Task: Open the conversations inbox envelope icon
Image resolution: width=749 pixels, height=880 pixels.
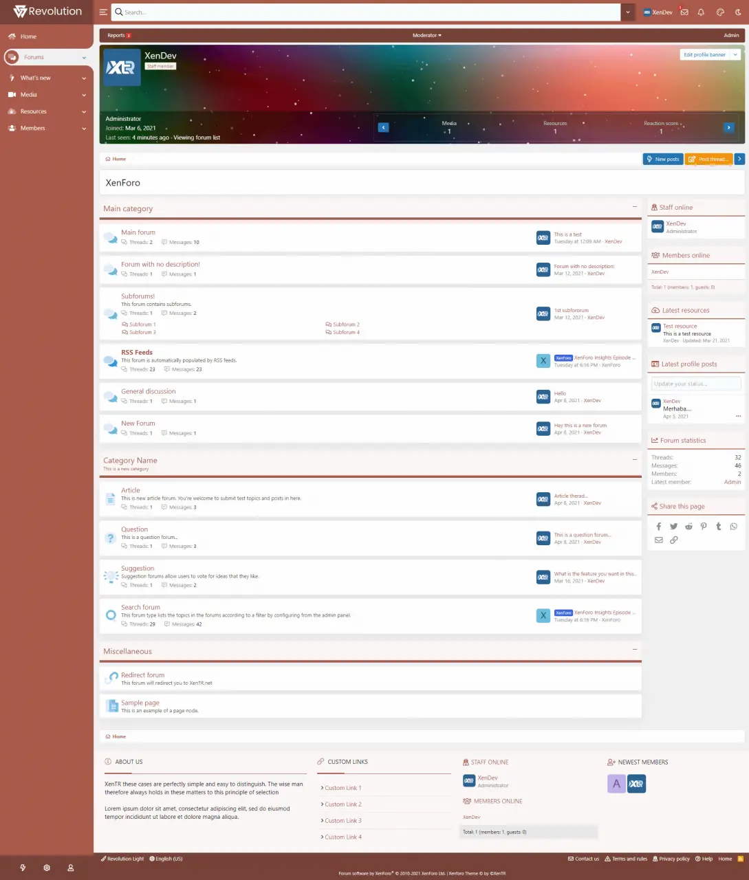Action: [684, 12]
